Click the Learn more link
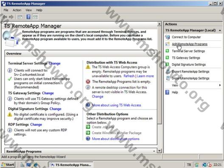Screen dimensions: 224x168 pyautogui.click(x=146, y=76)
